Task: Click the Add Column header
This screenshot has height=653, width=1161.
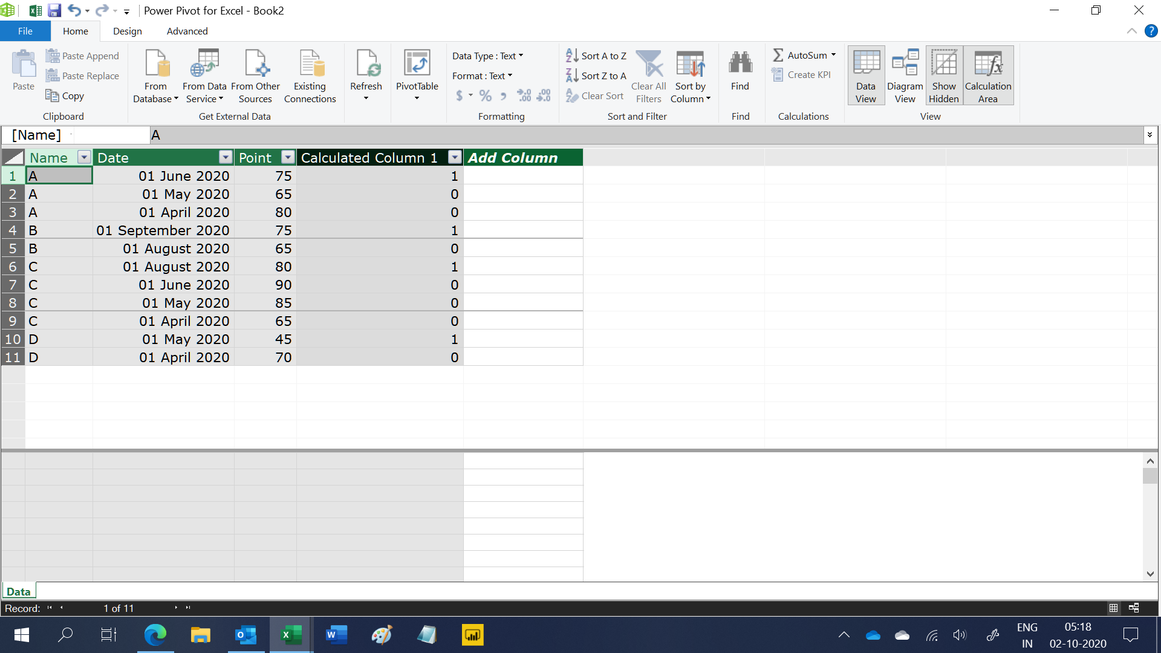Action: click(x=523, y=158)
